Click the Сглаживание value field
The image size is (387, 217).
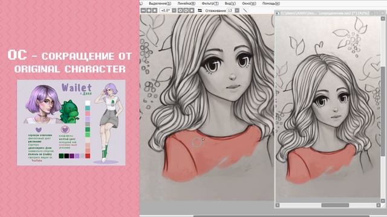click(230, 11)
